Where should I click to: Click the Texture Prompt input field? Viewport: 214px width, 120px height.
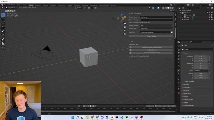(x=156, y=20)
